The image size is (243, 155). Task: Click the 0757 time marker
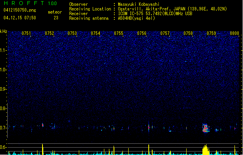click(x=165, y=33)
